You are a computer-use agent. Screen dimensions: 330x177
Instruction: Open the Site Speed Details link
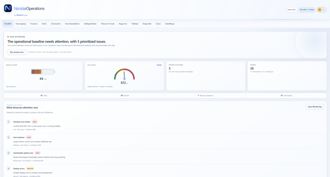[x=159, y=65]
